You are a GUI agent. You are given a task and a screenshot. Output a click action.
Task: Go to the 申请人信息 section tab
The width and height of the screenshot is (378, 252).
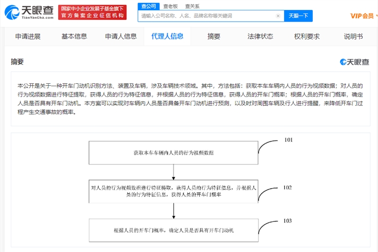pos(121,37)
